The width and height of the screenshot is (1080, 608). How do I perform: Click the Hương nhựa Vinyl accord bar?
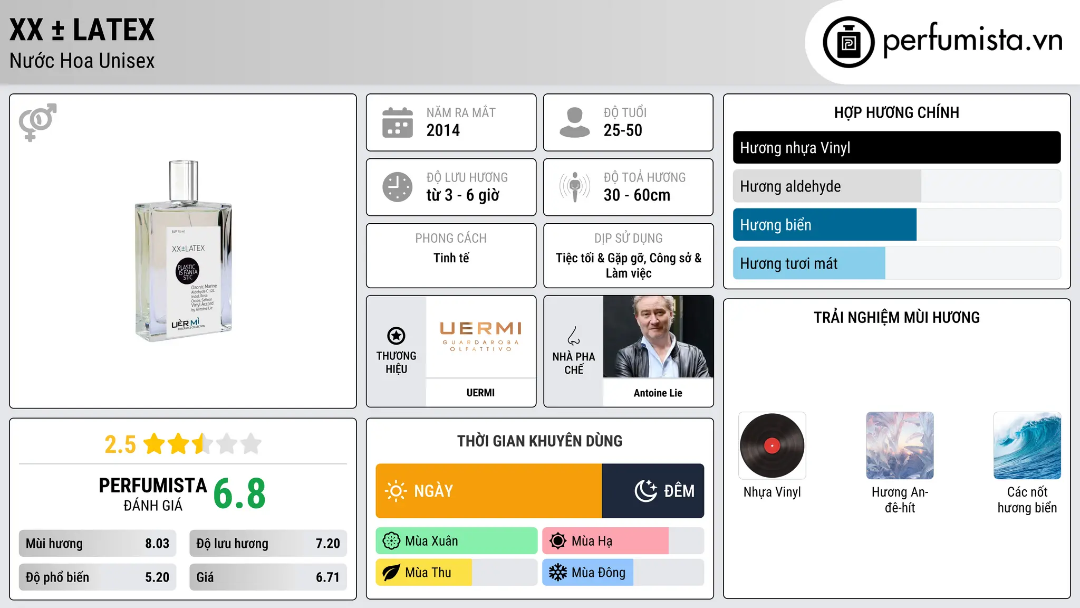tap(896, 148)
